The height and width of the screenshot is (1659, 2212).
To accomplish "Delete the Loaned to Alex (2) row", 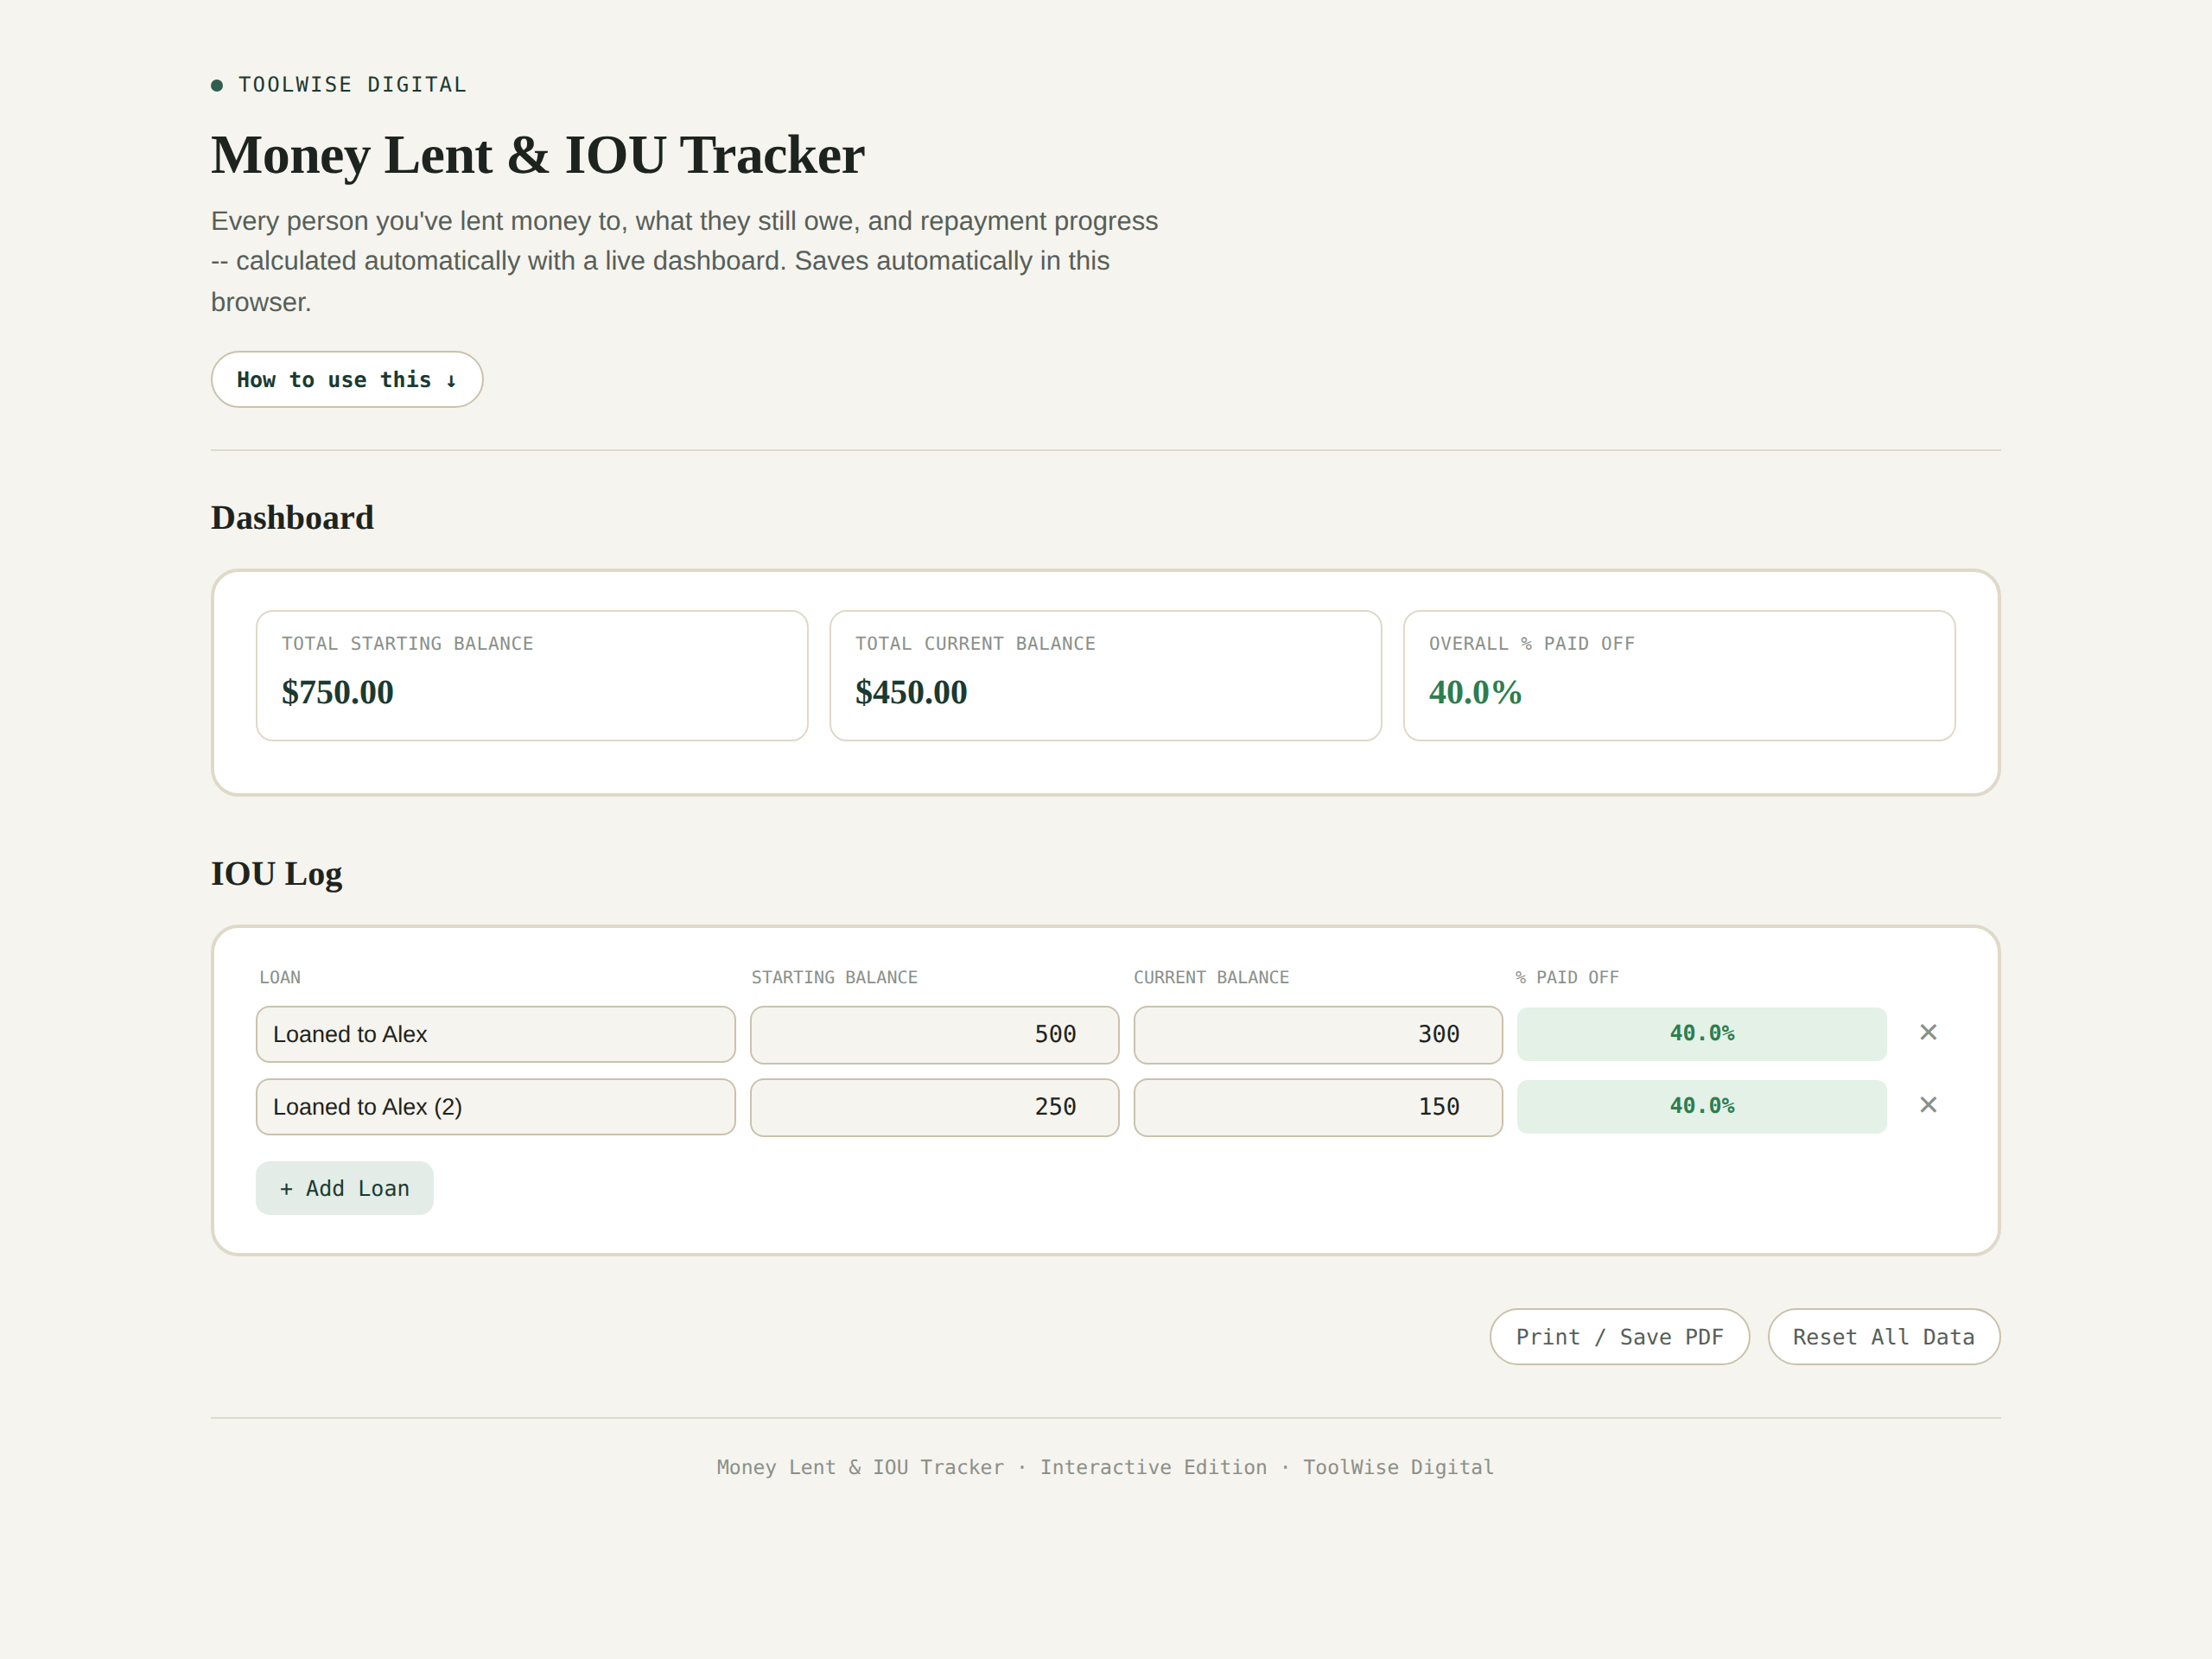I will pos(1928,1105).
